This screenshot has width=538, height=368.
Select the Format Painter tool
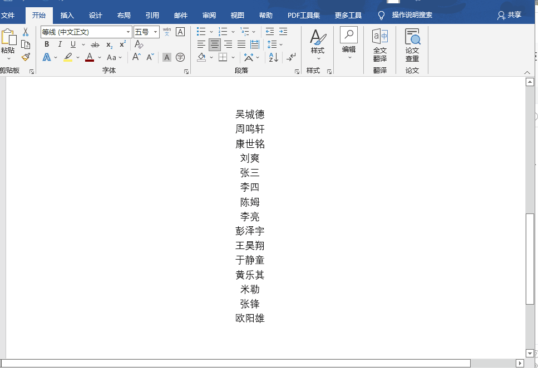click(26, 57)
